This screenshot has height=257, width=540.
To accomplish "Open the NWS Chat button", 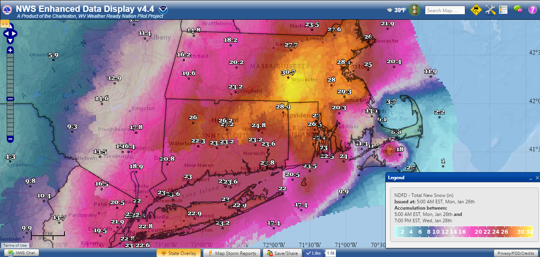I will coord(22,253).
